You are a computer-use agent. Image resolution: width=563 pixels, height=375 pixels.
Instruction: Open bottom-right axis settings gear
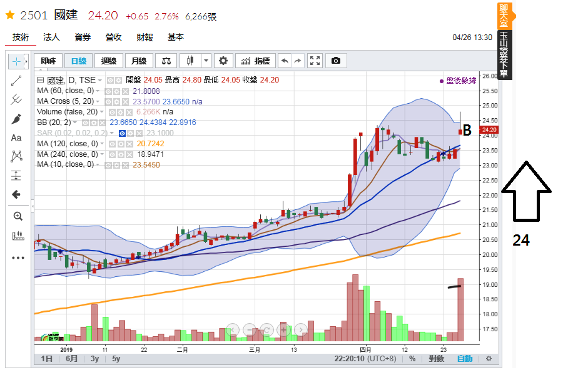[489, 359]
